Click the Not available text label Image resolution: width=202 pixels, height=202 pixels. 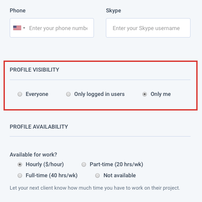pos(120,175)
